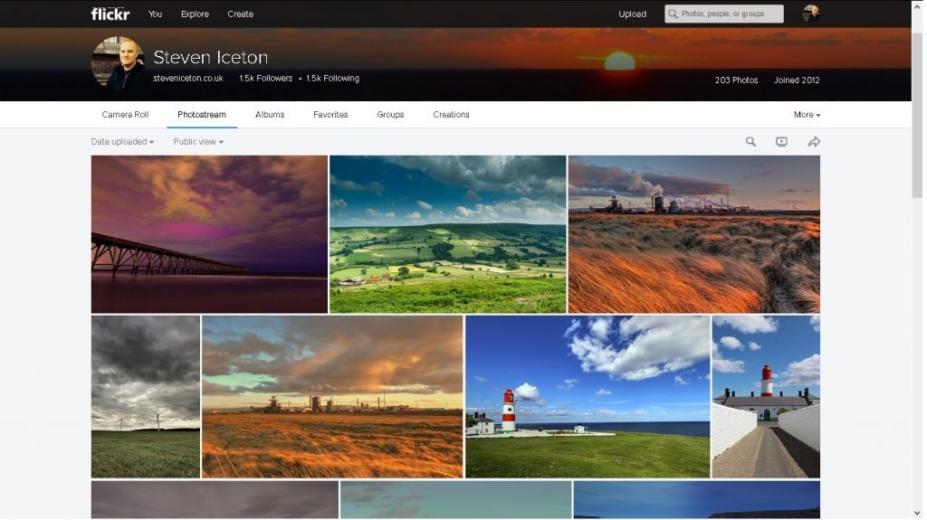Open the photostream search magnifier icon
927x520 pixels.
coord(750,142)
